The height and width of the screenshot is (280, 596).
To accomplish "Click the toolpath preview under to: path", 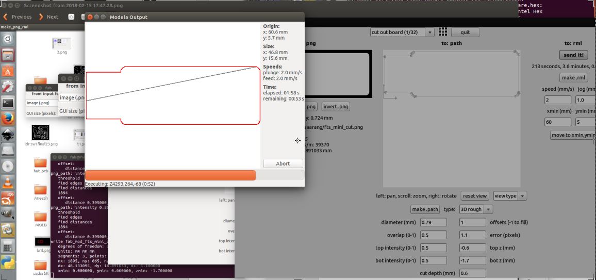I will pos(451,119).
